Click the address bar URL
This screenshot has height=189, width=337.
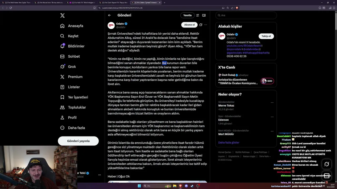pos(122,8)
